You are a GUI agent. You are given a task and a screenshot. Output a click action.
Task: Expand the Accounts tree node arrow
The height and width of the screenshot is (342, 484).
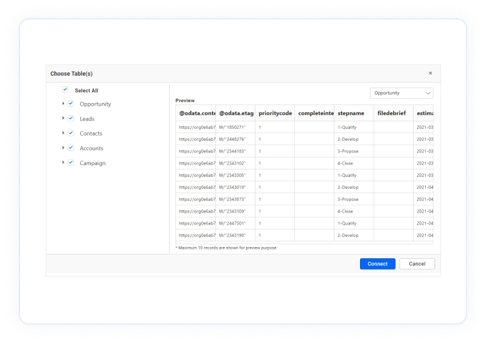click(63, 148)
